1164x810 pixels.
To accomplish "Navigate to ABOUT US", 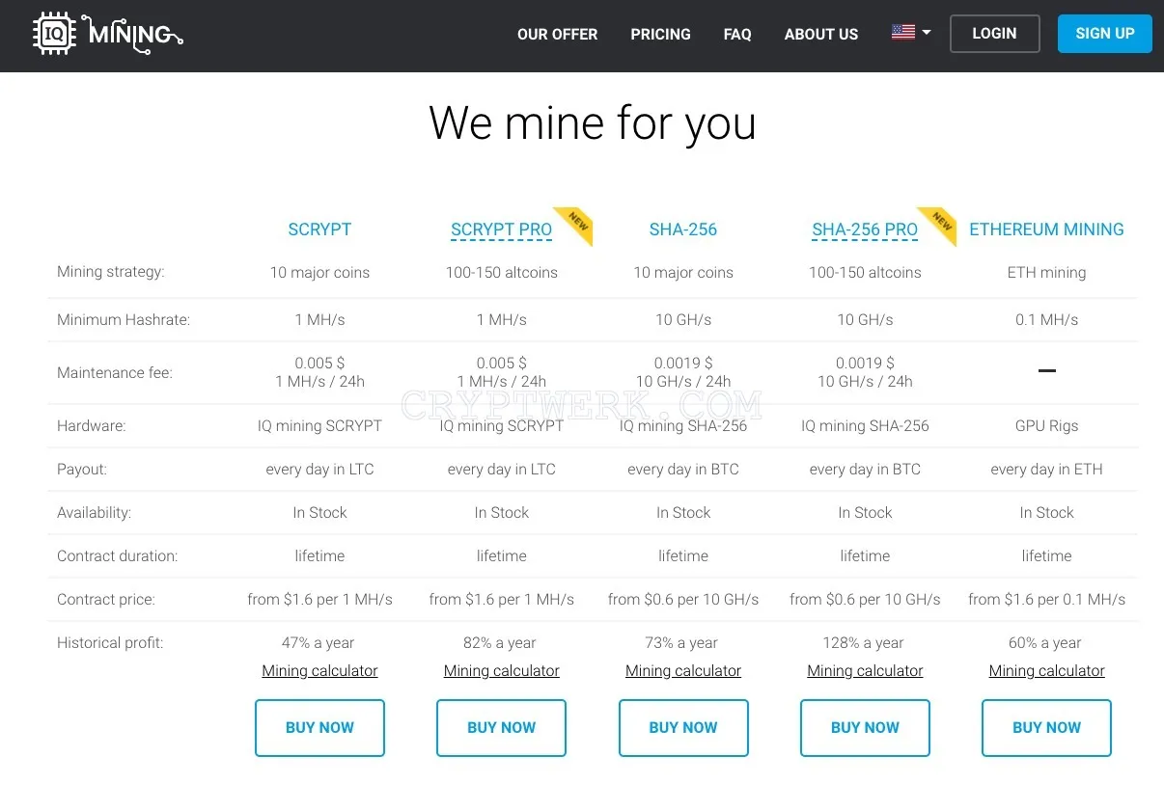I will [821, 34].
